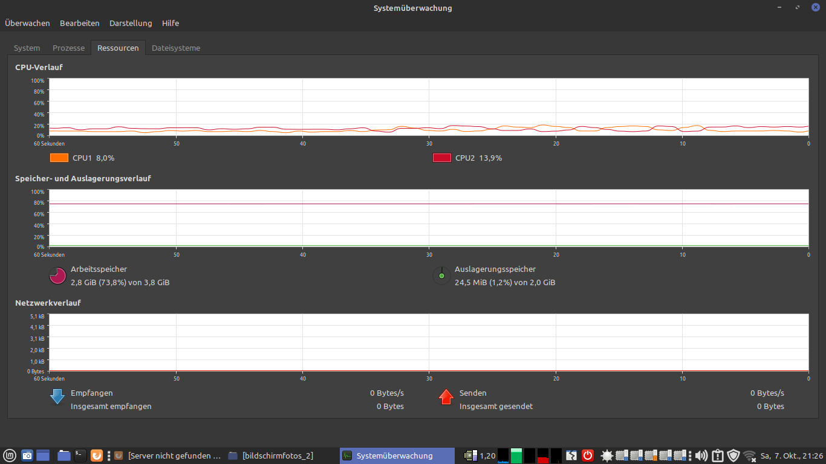The image size is (826, 464).
Task: Click the system load indicator showing 1,20
Action: point(480,456)
